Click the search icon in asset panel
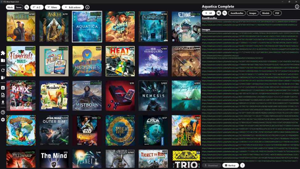Image resolution: width=300 pixels, height=169 pixels. tap(225, 13)
